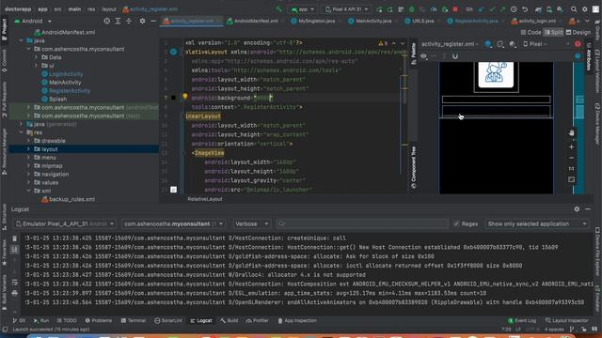602x338 pixels.
Task: Click the Rollback undo arrow icon
Action: 525,9
